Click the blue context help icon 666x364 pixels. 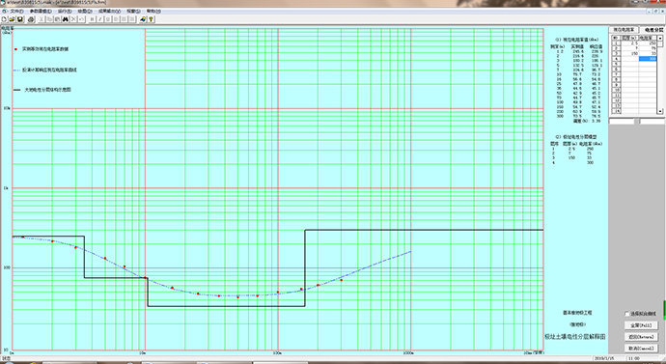pyautogui.click(x=144, y=19)
